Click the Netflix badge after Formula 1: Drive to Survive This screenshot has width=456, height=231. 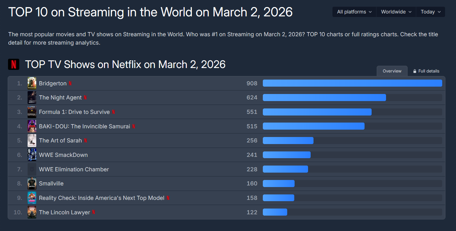(x=113, y=112)
